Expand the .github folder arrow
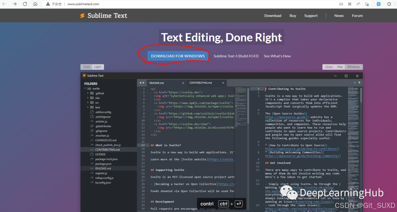 (88, 93)
